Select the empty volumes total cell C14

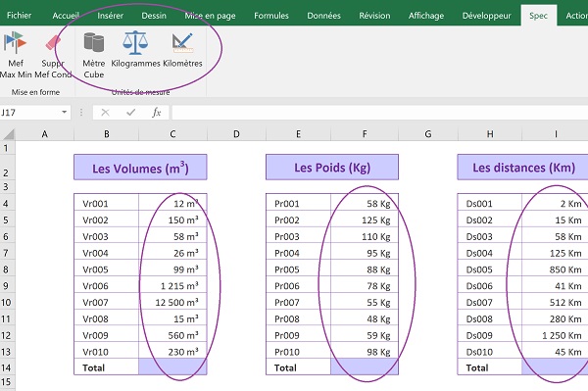pos(172,367)
